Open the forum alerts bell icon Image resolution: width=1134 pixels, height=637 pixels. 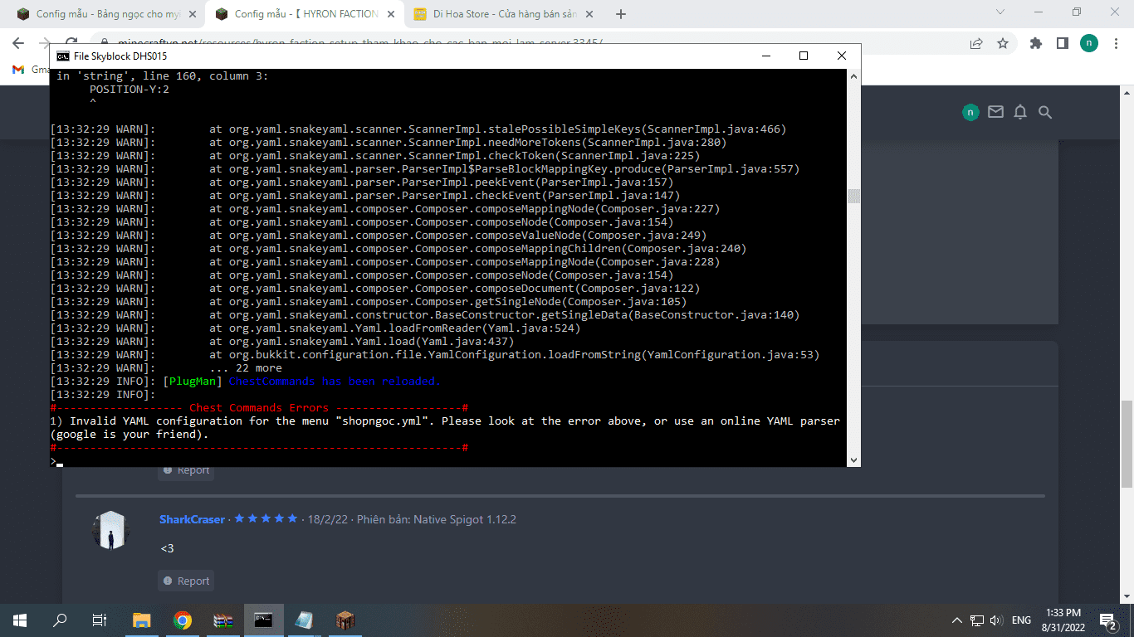coord(1020,112)
